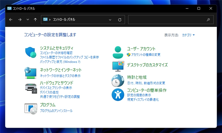Click プログラムのアンインストール link

click(56, 111)
